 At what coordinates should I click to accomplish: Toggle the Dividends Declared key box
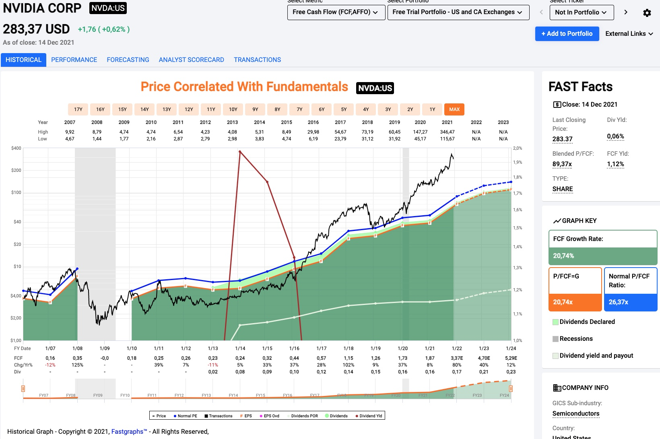(555, 322)
